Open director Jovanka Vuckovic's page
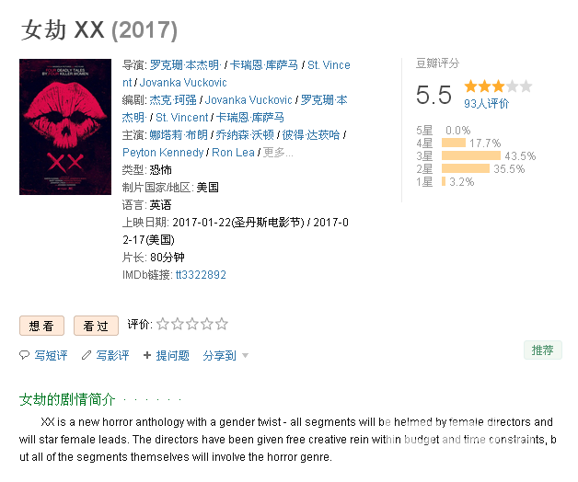Image resolution: width=578 pixels, height=482 pixels. tap(183, 83)
